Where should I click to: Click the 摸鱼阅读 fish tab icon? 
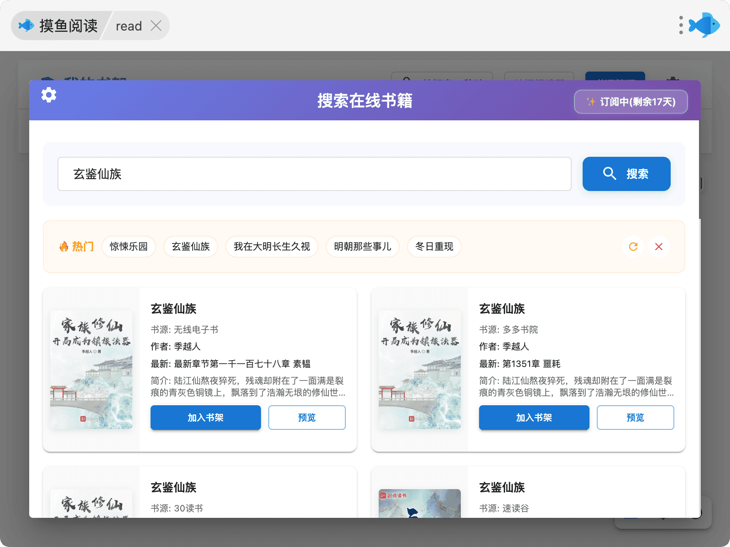click(26, 26)
